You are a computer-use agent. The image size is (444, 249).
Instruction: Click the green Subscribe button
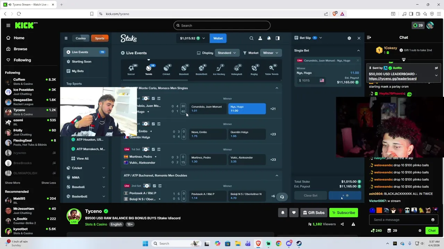pos(343,213)
